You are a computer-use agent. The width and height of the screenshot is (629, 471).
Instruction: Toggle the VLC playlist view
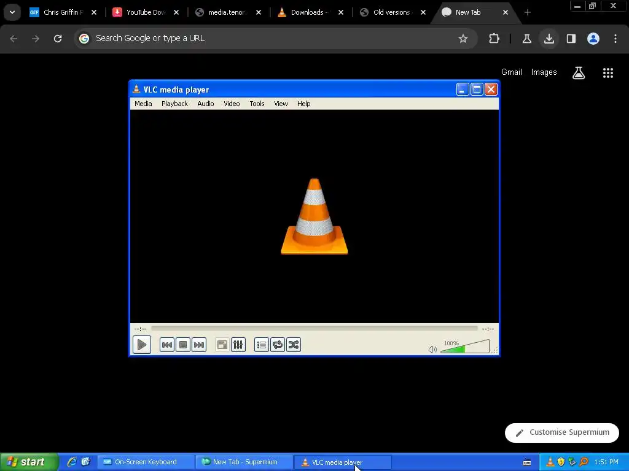click(x=262, y=345)
